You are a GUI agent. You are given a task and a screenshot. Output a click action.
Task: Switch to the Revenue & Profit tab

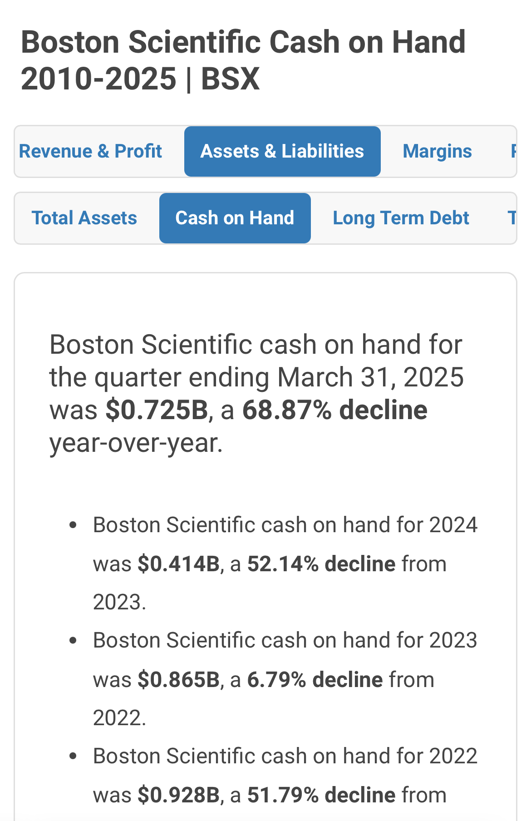(x=90, y=151)
